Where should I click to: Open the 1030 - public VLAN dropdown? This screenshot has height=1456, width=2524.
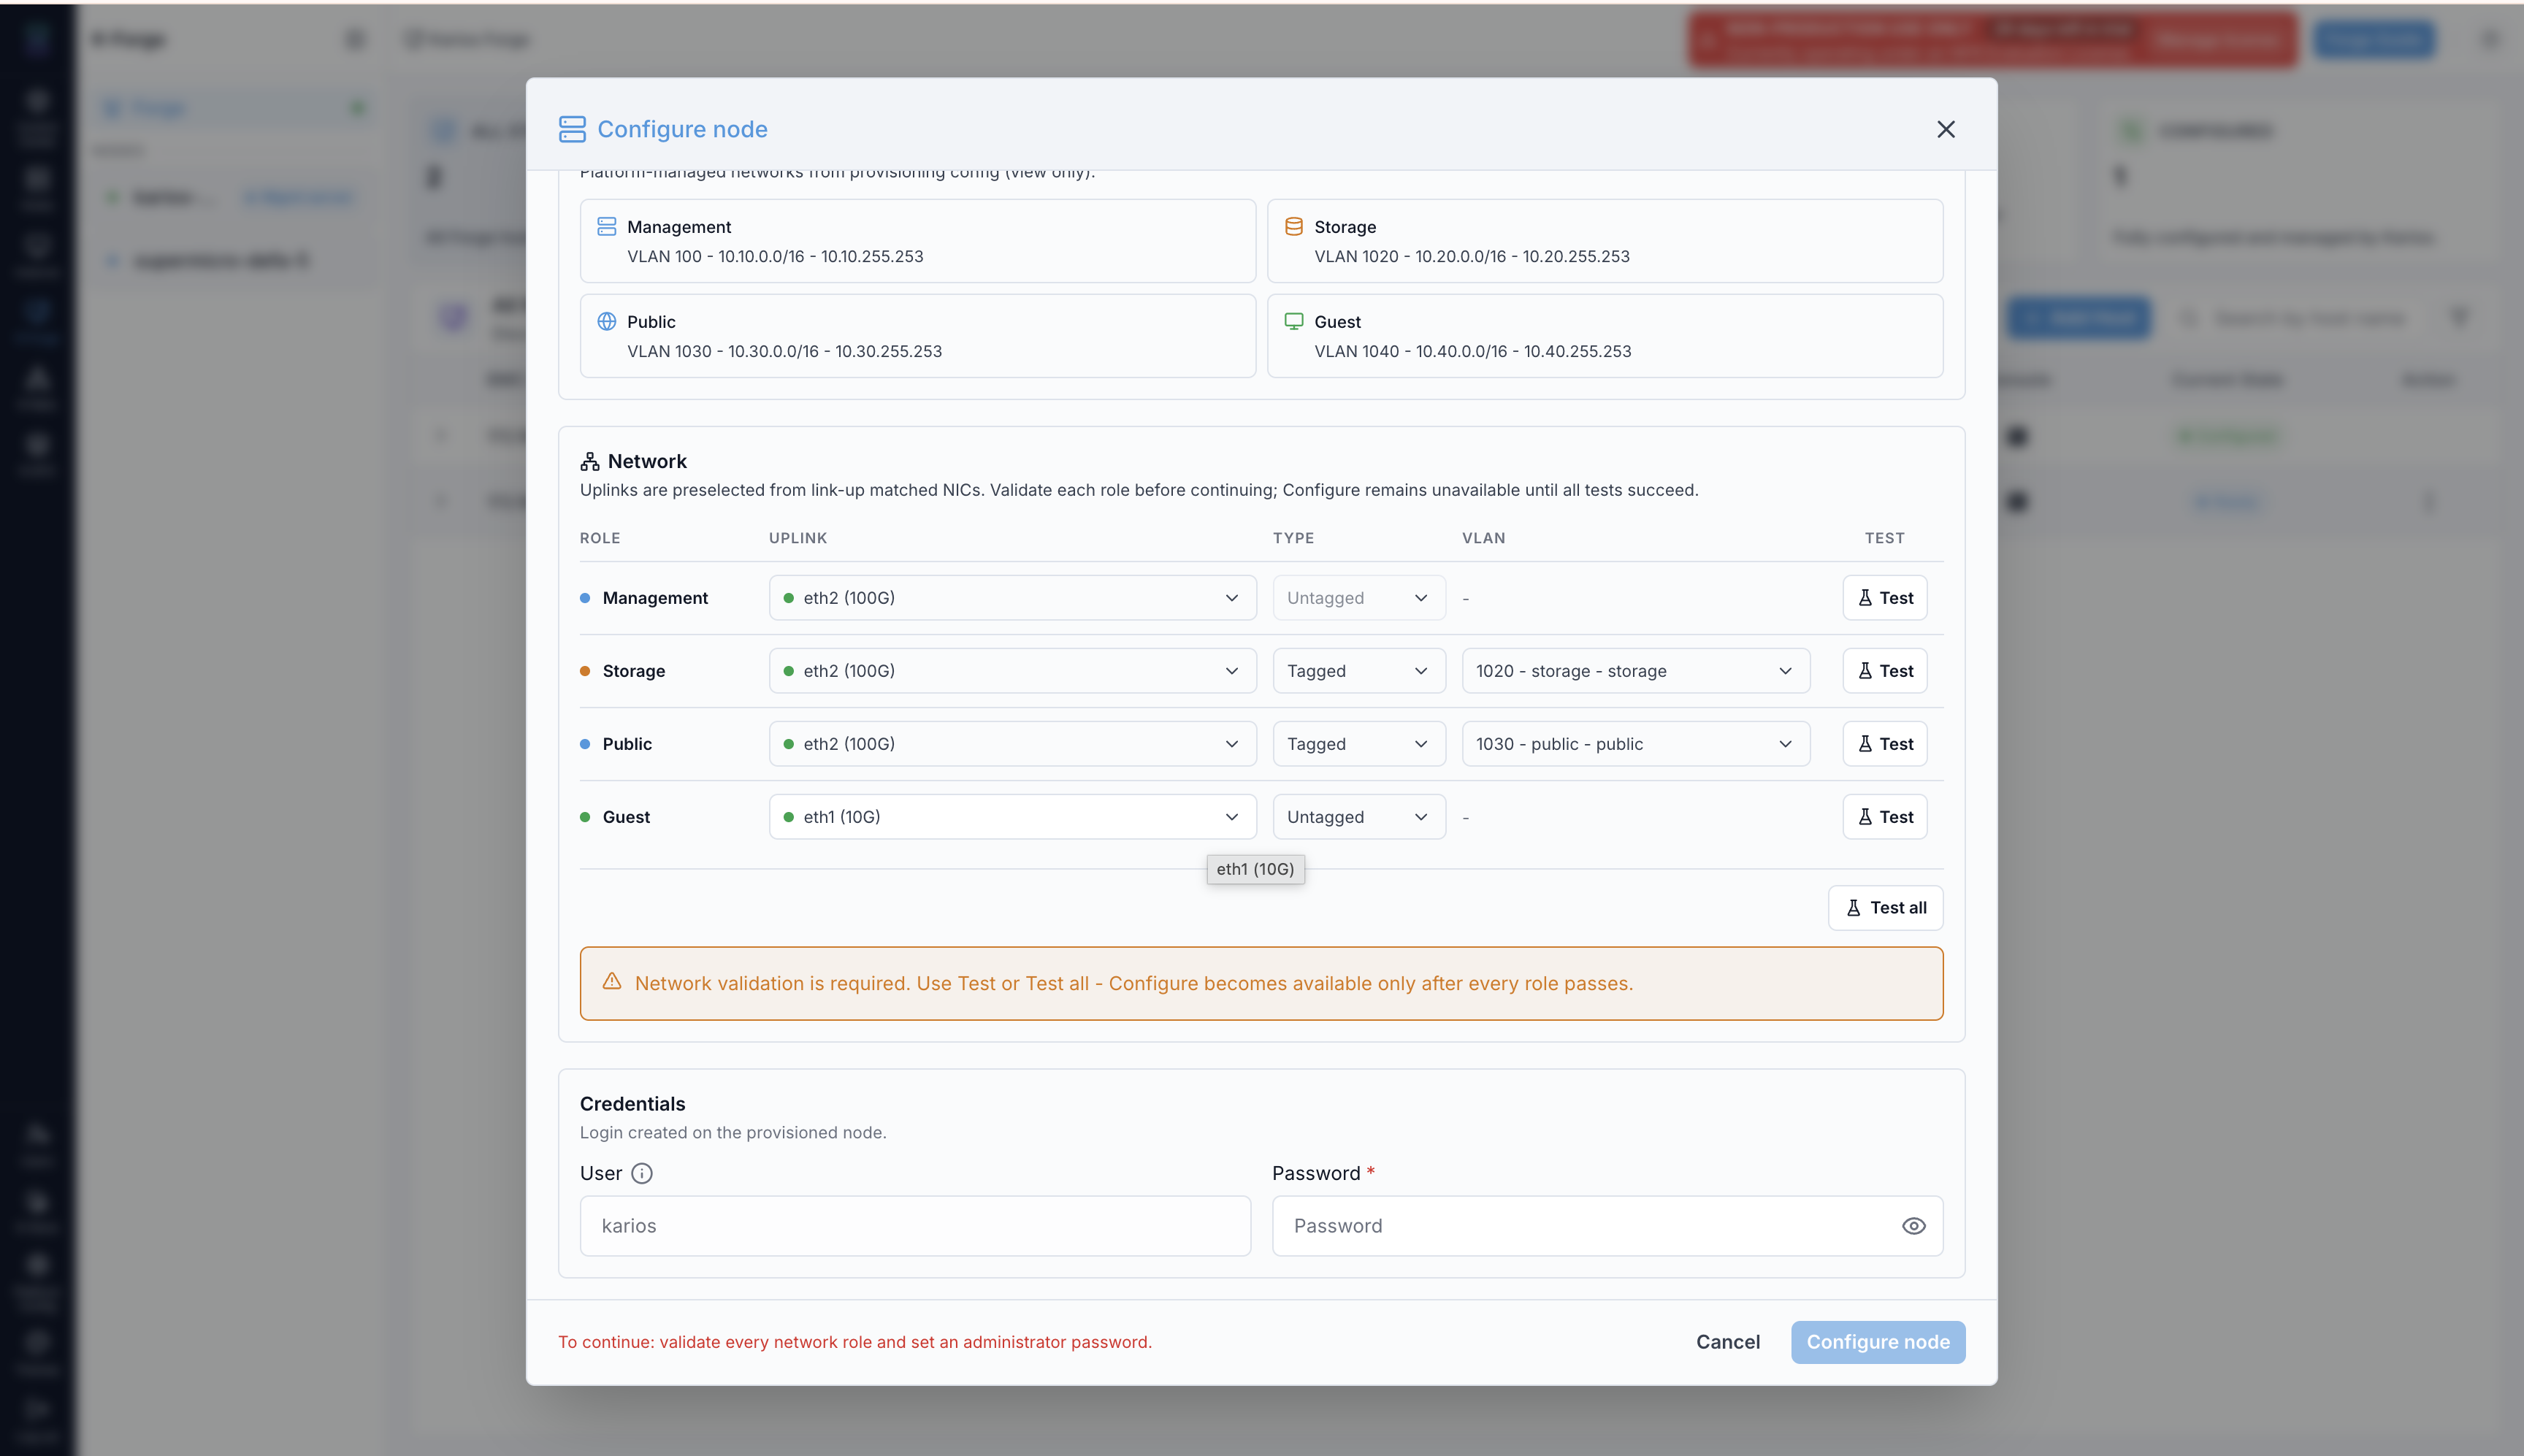click(1636, 744)
